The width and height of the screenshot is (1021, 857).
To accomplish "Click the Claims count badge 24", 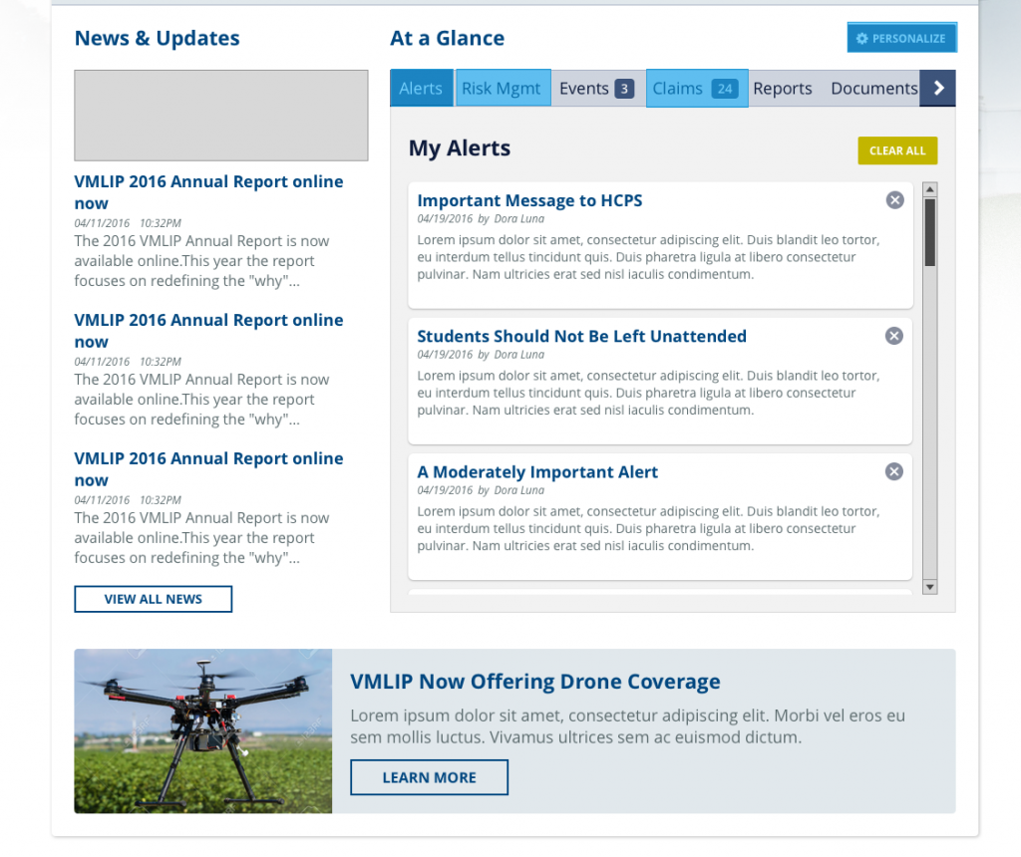I will tap(725, 89).
